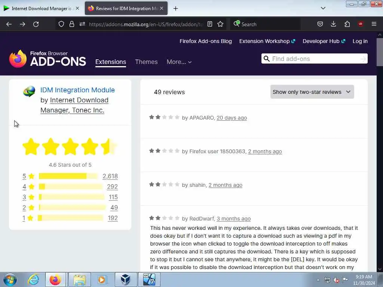Close the Internet Download Manager tab

[x=77, y=8]
